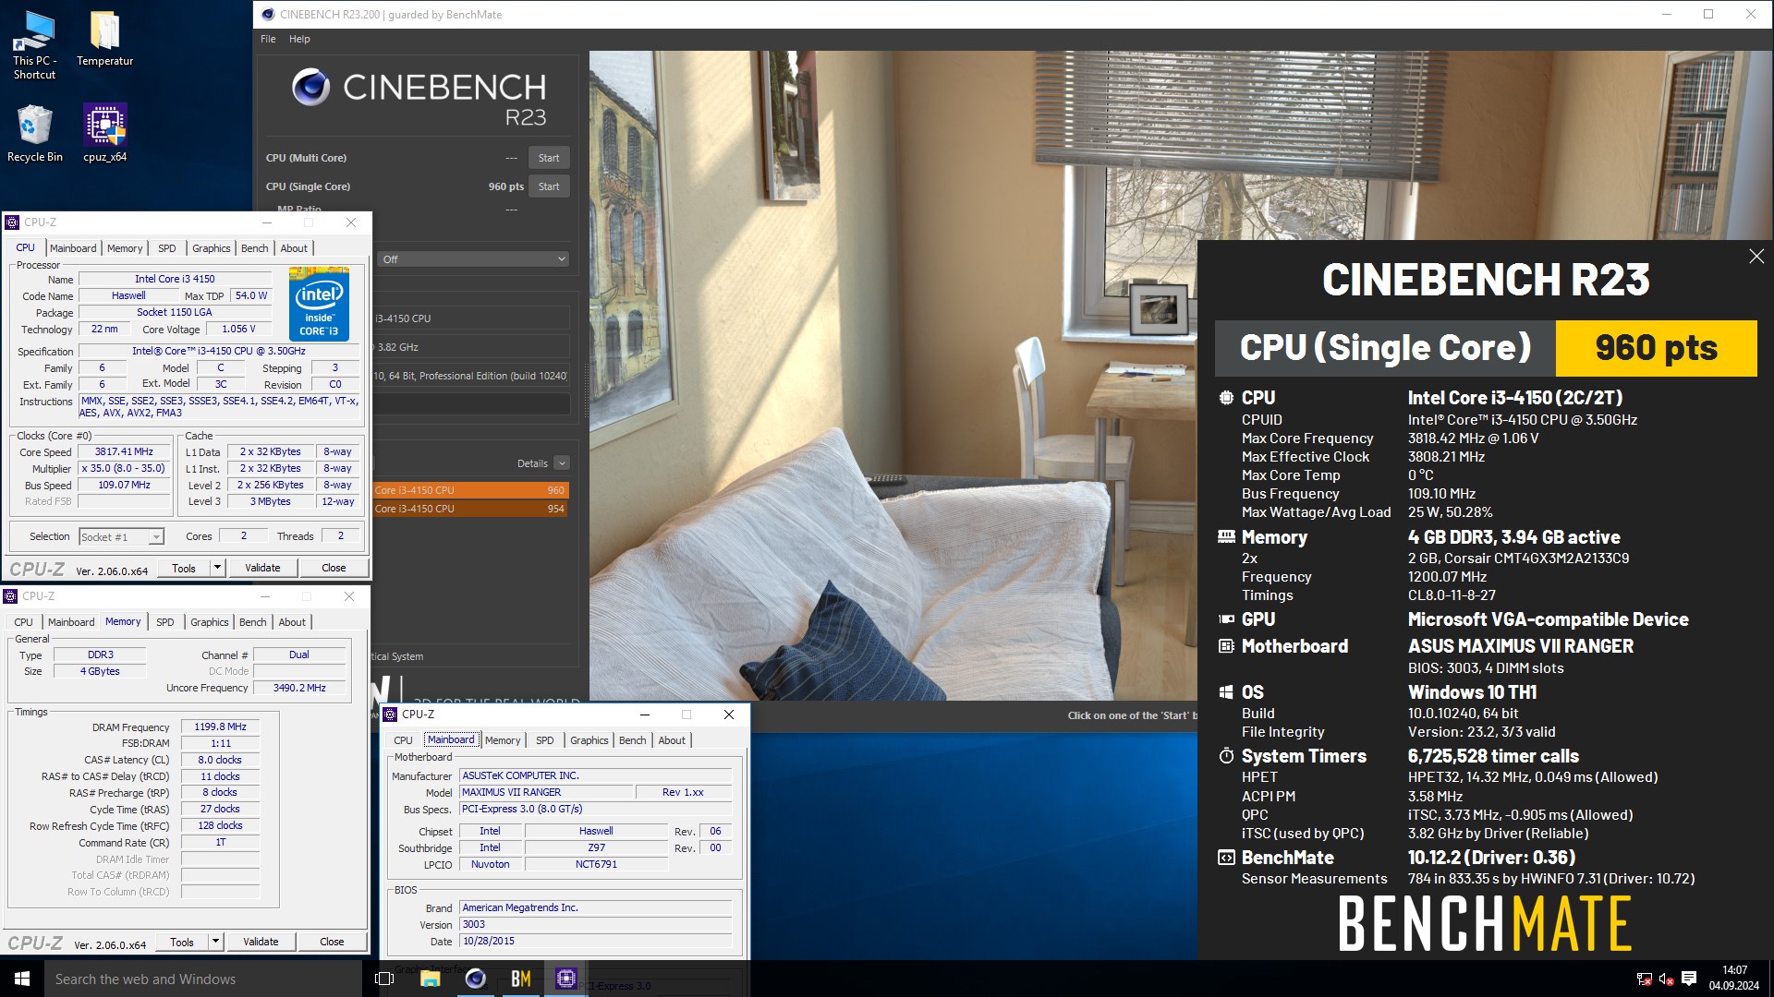The width and height of the screenshot is (1774, 997).
Task: Click the Core i3-4150 954 ranking bar
Action: [470, 509]
